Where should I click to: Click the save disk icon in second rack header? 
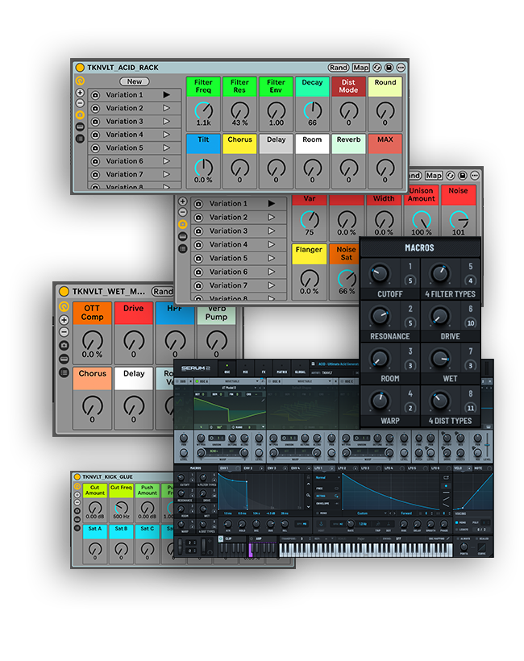click(x=463, y=176)
